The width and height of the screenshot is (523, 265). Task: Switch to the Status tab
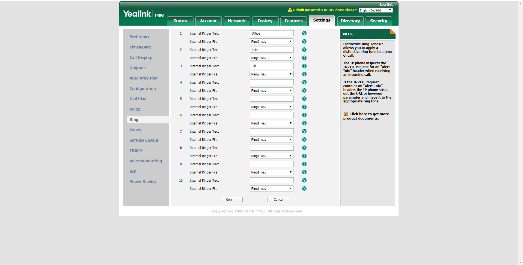(180, 21)
